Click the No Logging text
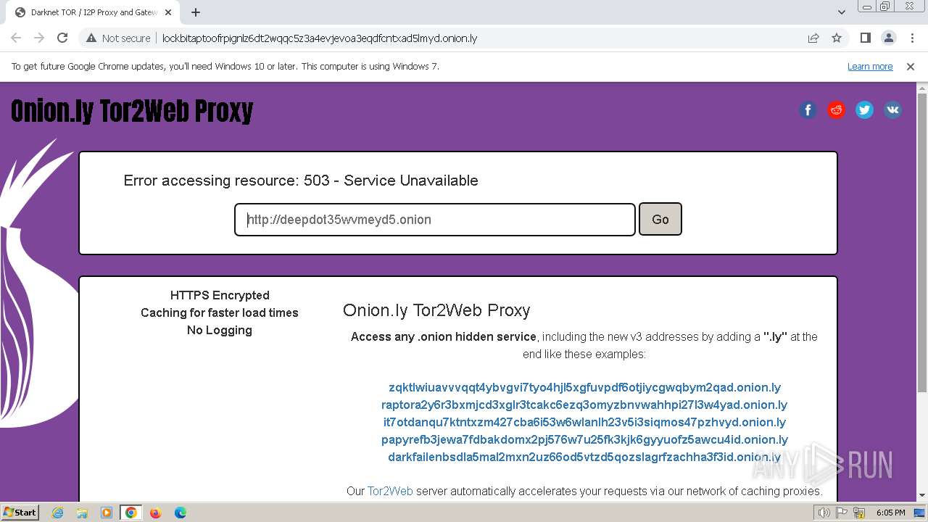The height and width of the screenshot is (522, 928). tap(220, 330)
